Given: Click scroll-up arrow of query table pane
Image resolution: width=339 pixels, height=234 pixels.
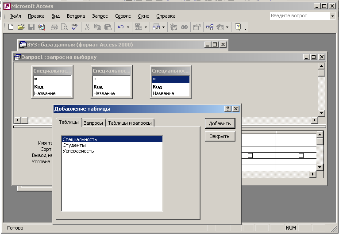Looking at the screenshot, I should (321, 66).
